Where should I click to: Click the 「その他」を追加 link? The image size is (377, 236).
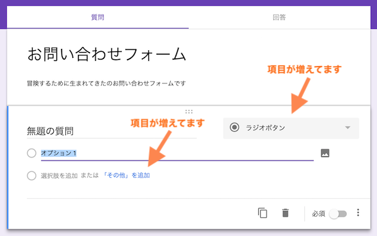[x=126, y=176]
